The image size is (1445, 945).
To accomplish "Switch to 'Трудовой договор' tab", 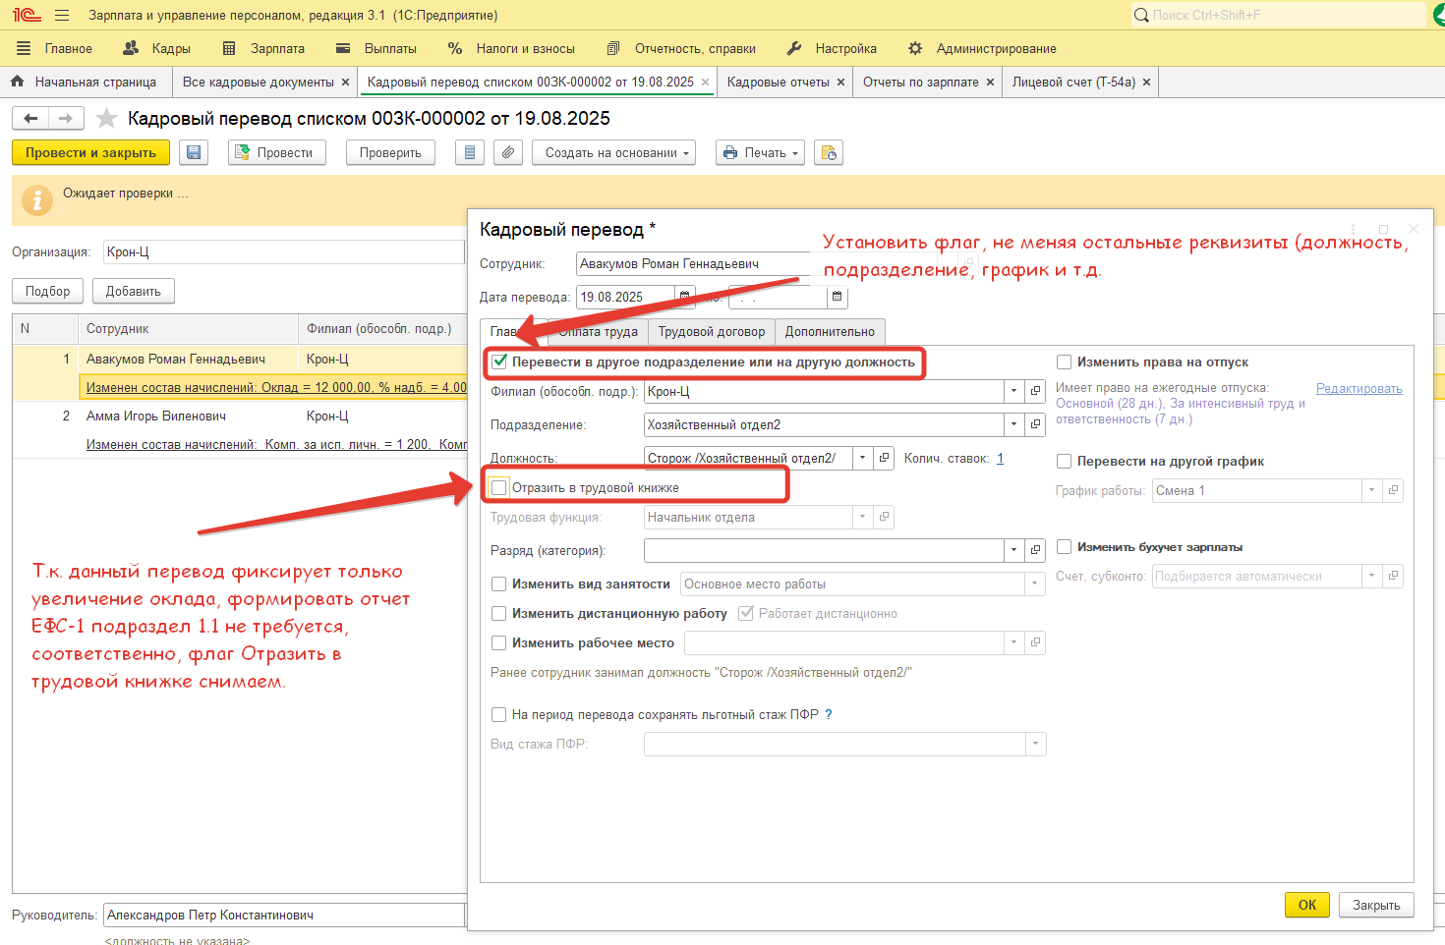I will 711,332.
